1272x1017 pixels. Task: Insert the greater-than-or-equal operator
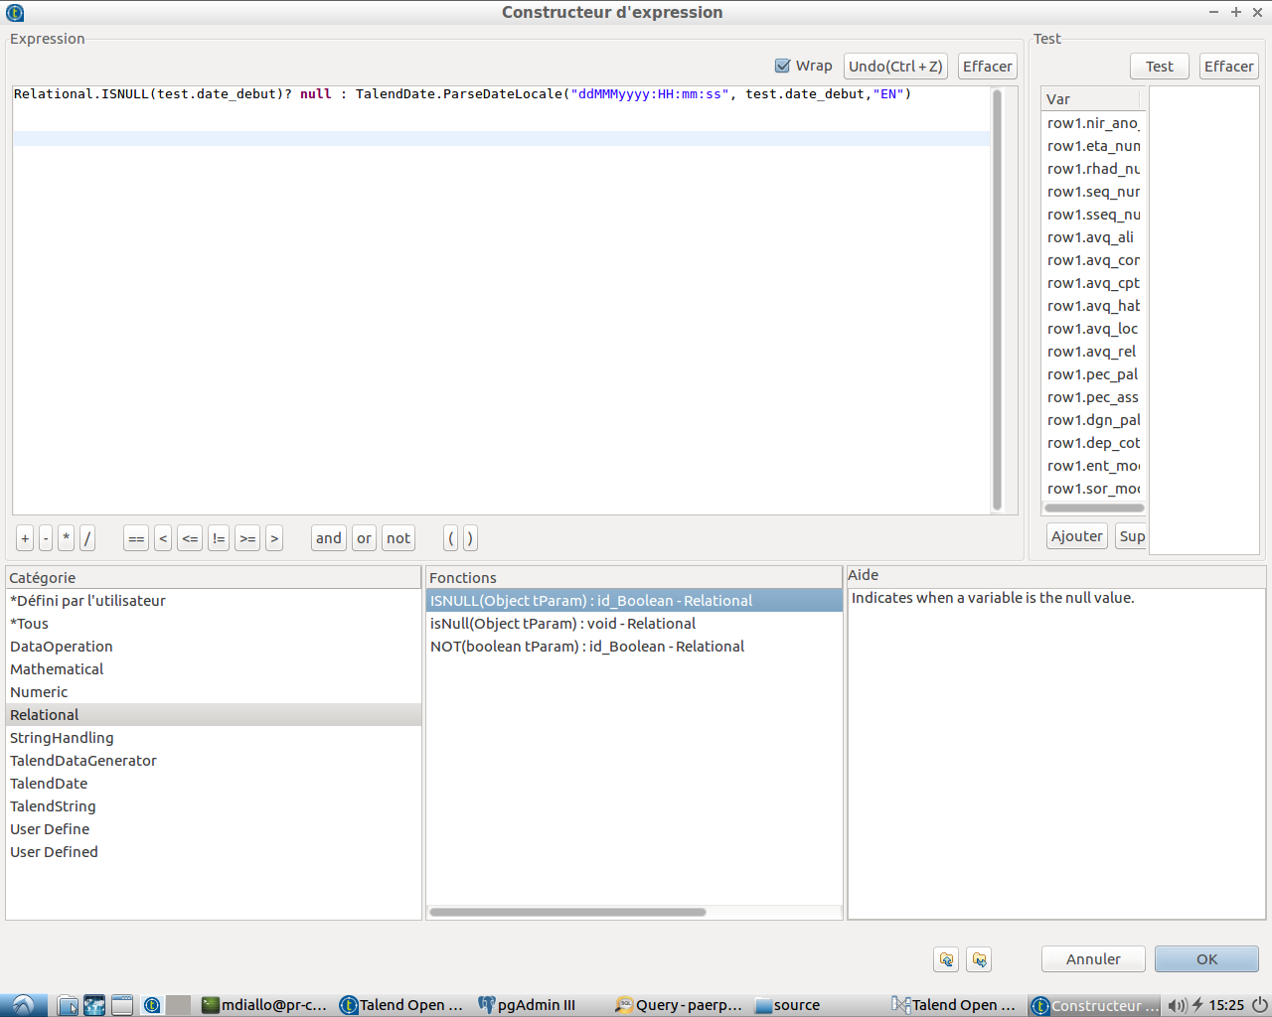[x=247, y=538]
